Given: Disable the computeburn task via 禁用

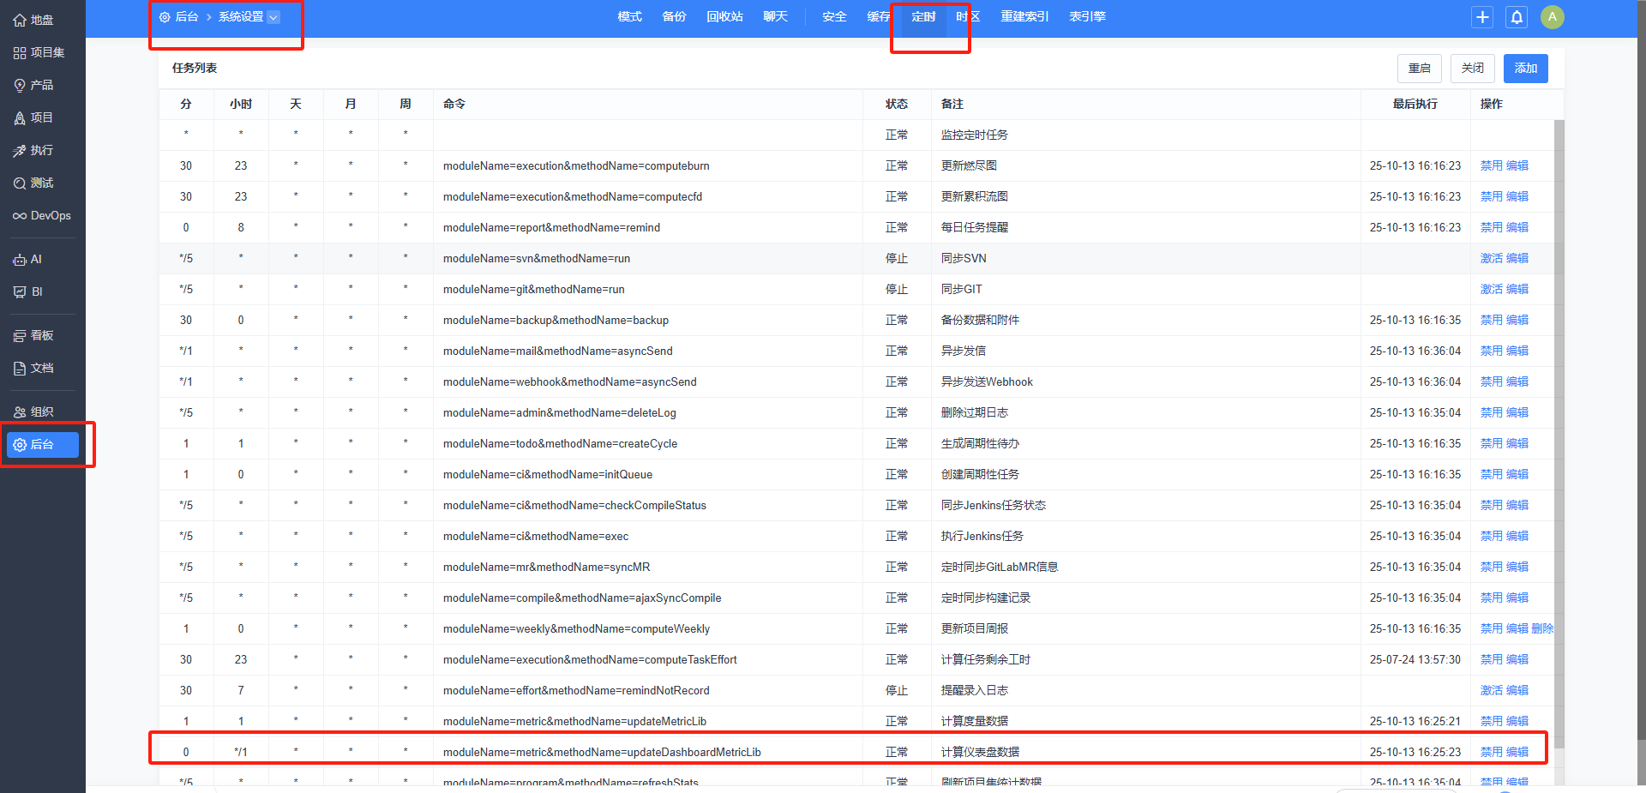Looking at the screenshot, I should tap(1491, 165).
